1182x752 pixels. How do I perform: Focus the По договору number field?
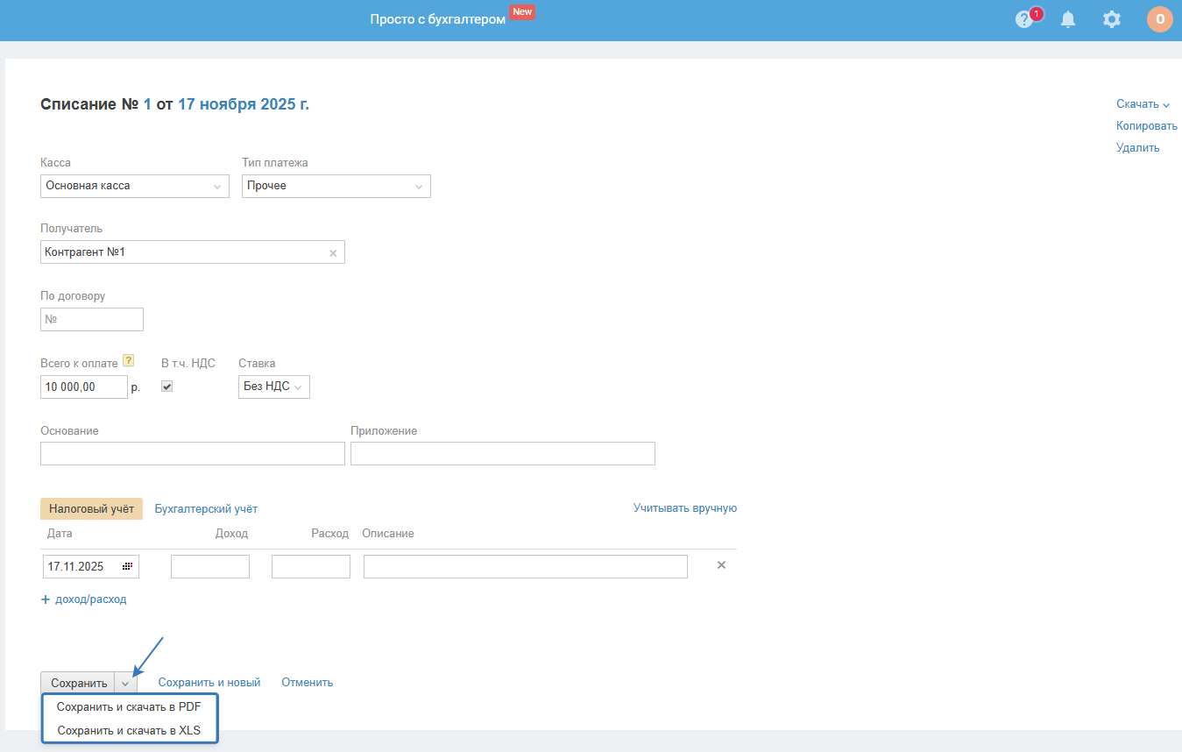pyautogui.click(x=92, y=320)
